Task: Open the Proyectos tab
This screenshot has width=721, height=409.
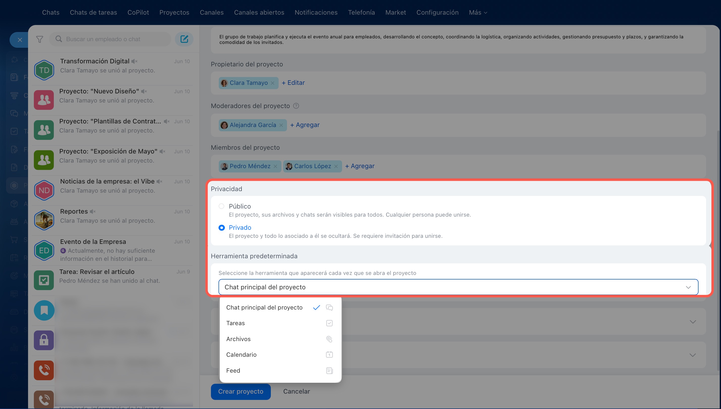Action: (x=174, y=12)
